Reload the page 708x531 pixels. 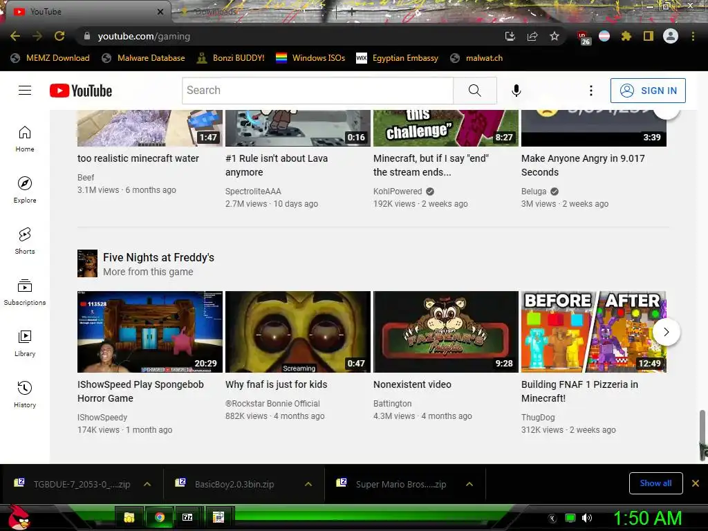tap(59, 36)
